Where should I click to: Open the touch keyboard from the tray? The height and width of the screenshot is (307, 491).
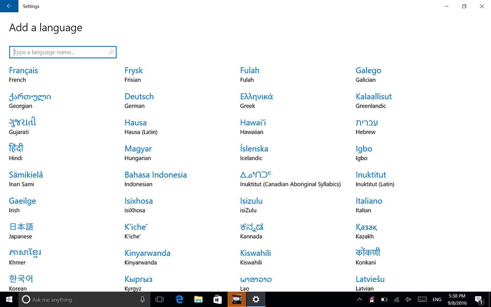point(422,299)
